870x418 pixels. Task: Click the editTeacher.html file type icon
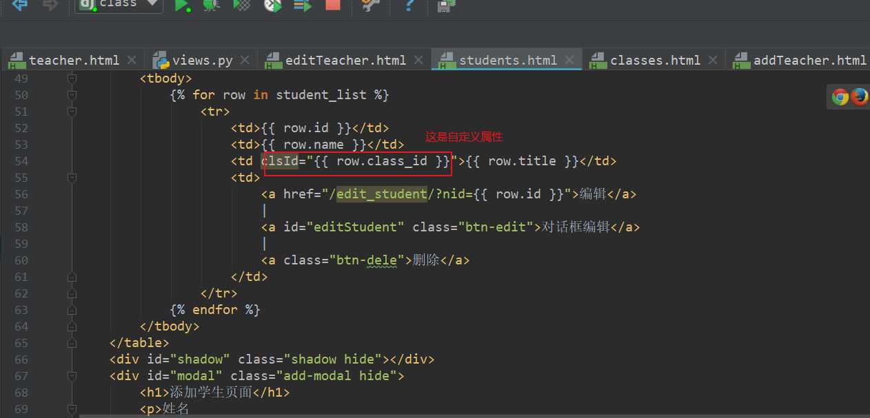[274, 61]
